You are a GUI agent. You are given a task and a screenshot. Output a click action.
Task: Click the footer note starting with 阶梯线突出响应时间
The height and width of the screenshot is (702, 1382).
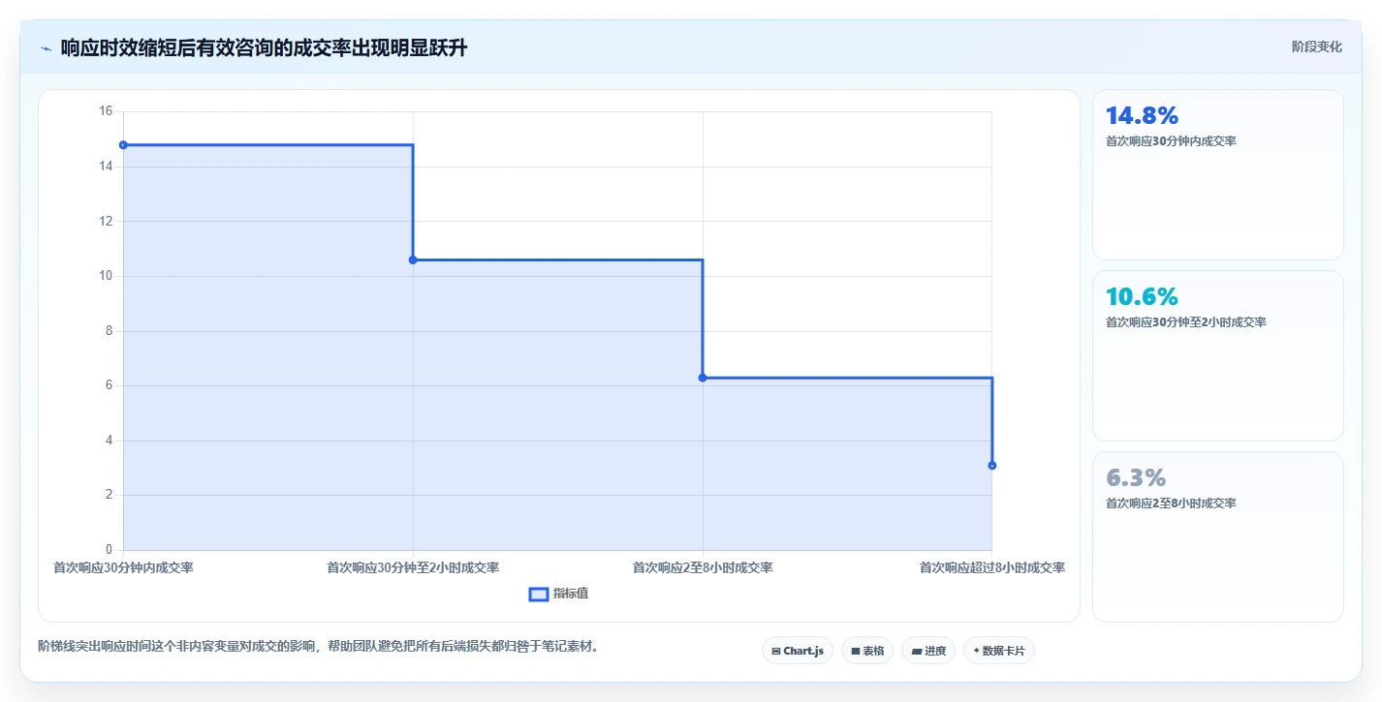(x=318, y=646)
